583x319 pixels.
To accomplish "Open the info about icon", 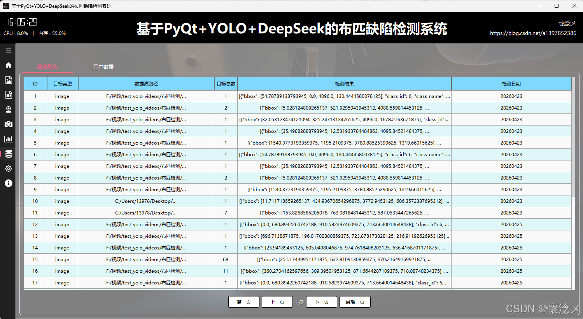I will tap(8, 183).
